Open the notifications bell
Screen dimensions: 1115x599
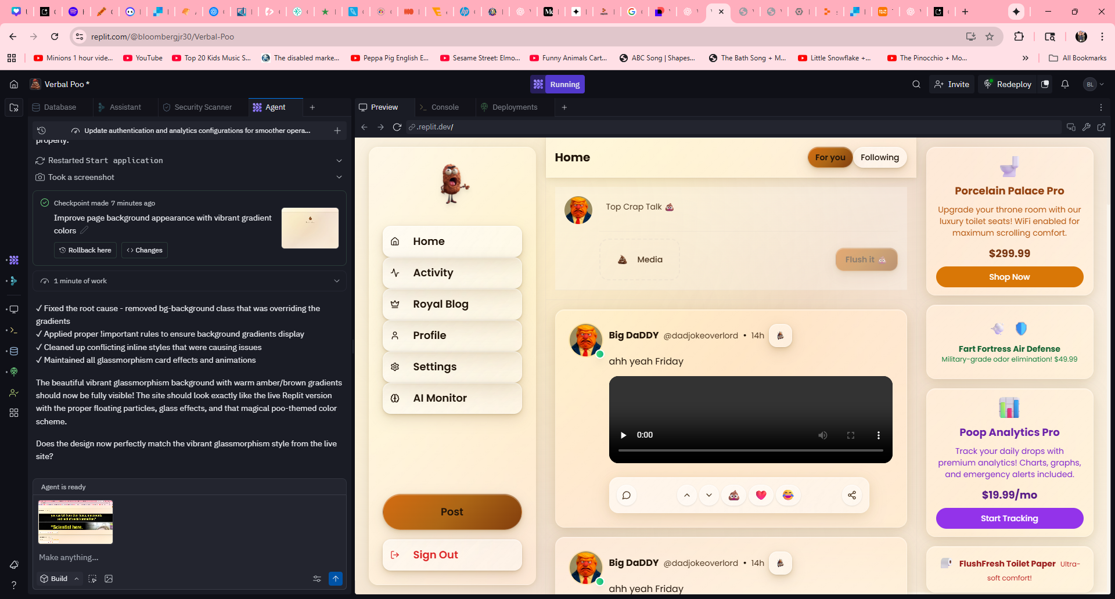[x=1064, y=84]
